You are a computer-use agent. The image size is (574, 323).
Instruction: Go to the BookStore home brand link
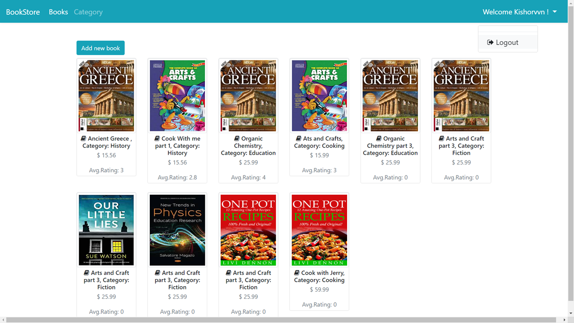point(23,12)
